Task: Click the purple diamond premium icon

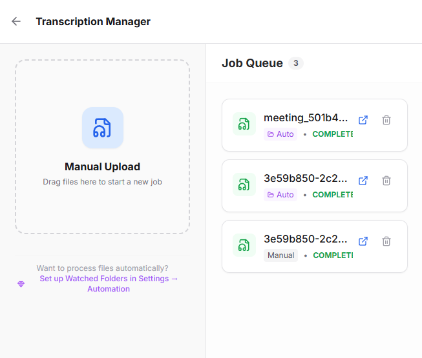Action: pos(21,284)
